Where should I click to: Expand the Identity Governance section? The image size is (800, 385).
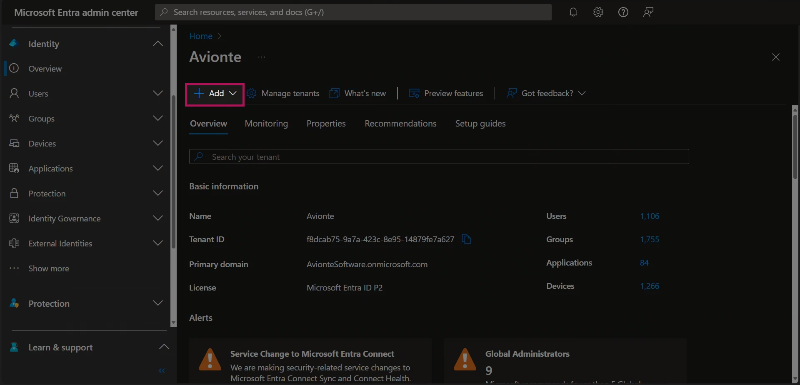[x=157, y=218]
